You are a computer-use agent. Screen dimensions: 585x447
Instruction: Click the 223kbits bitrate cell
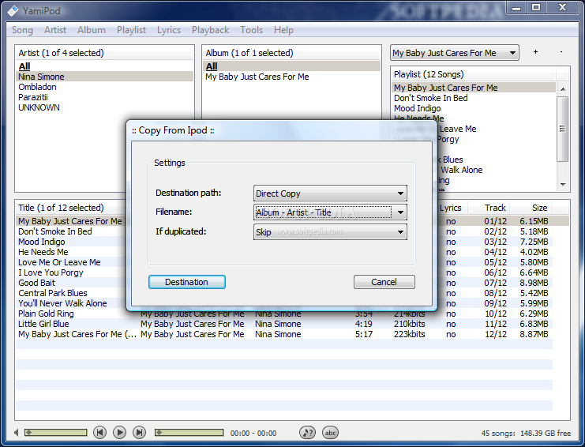click(409, 334)
